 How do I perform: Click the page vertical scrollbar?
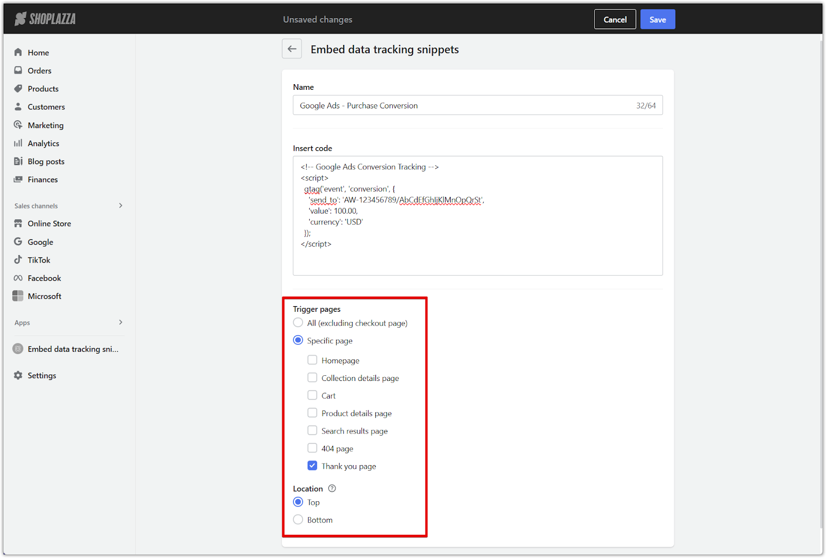point(821,284)
